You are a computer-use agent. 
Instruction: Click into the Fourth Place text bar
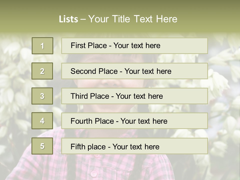(x=134, y=121)
